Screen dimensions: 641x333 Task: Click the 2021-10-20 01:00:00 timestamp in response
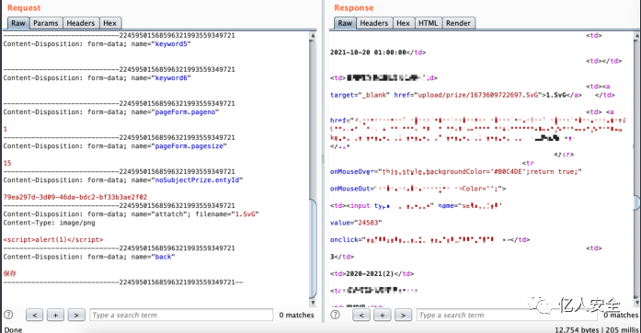pyautogui.click(x=369, y=52)
